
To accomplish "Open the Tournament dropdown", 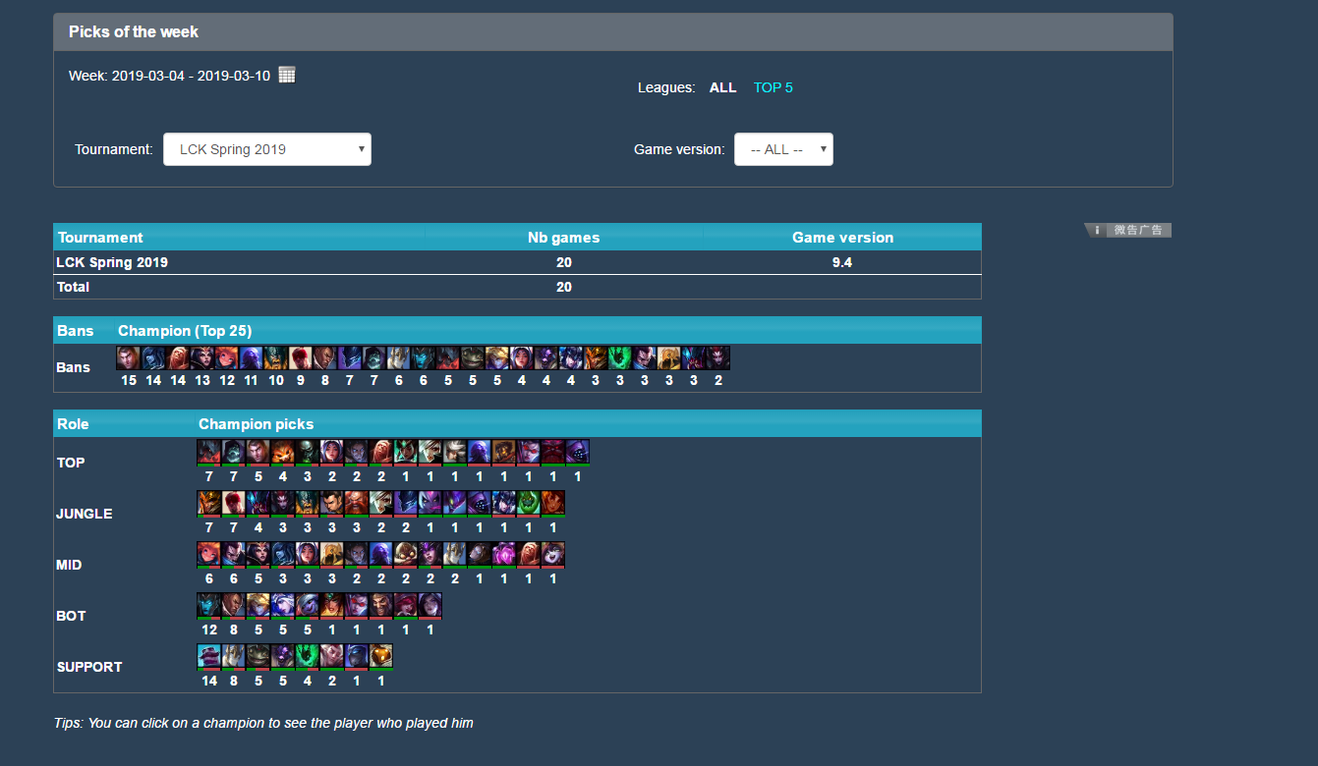I will pos(267,149).
